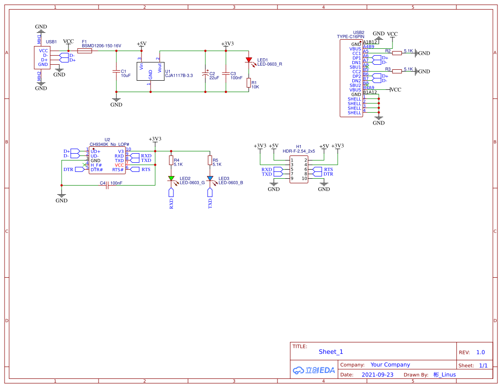The image size is (502, 388).
Task: Select the USB2 TYPE-C connector body
Action: pos(351,78)
